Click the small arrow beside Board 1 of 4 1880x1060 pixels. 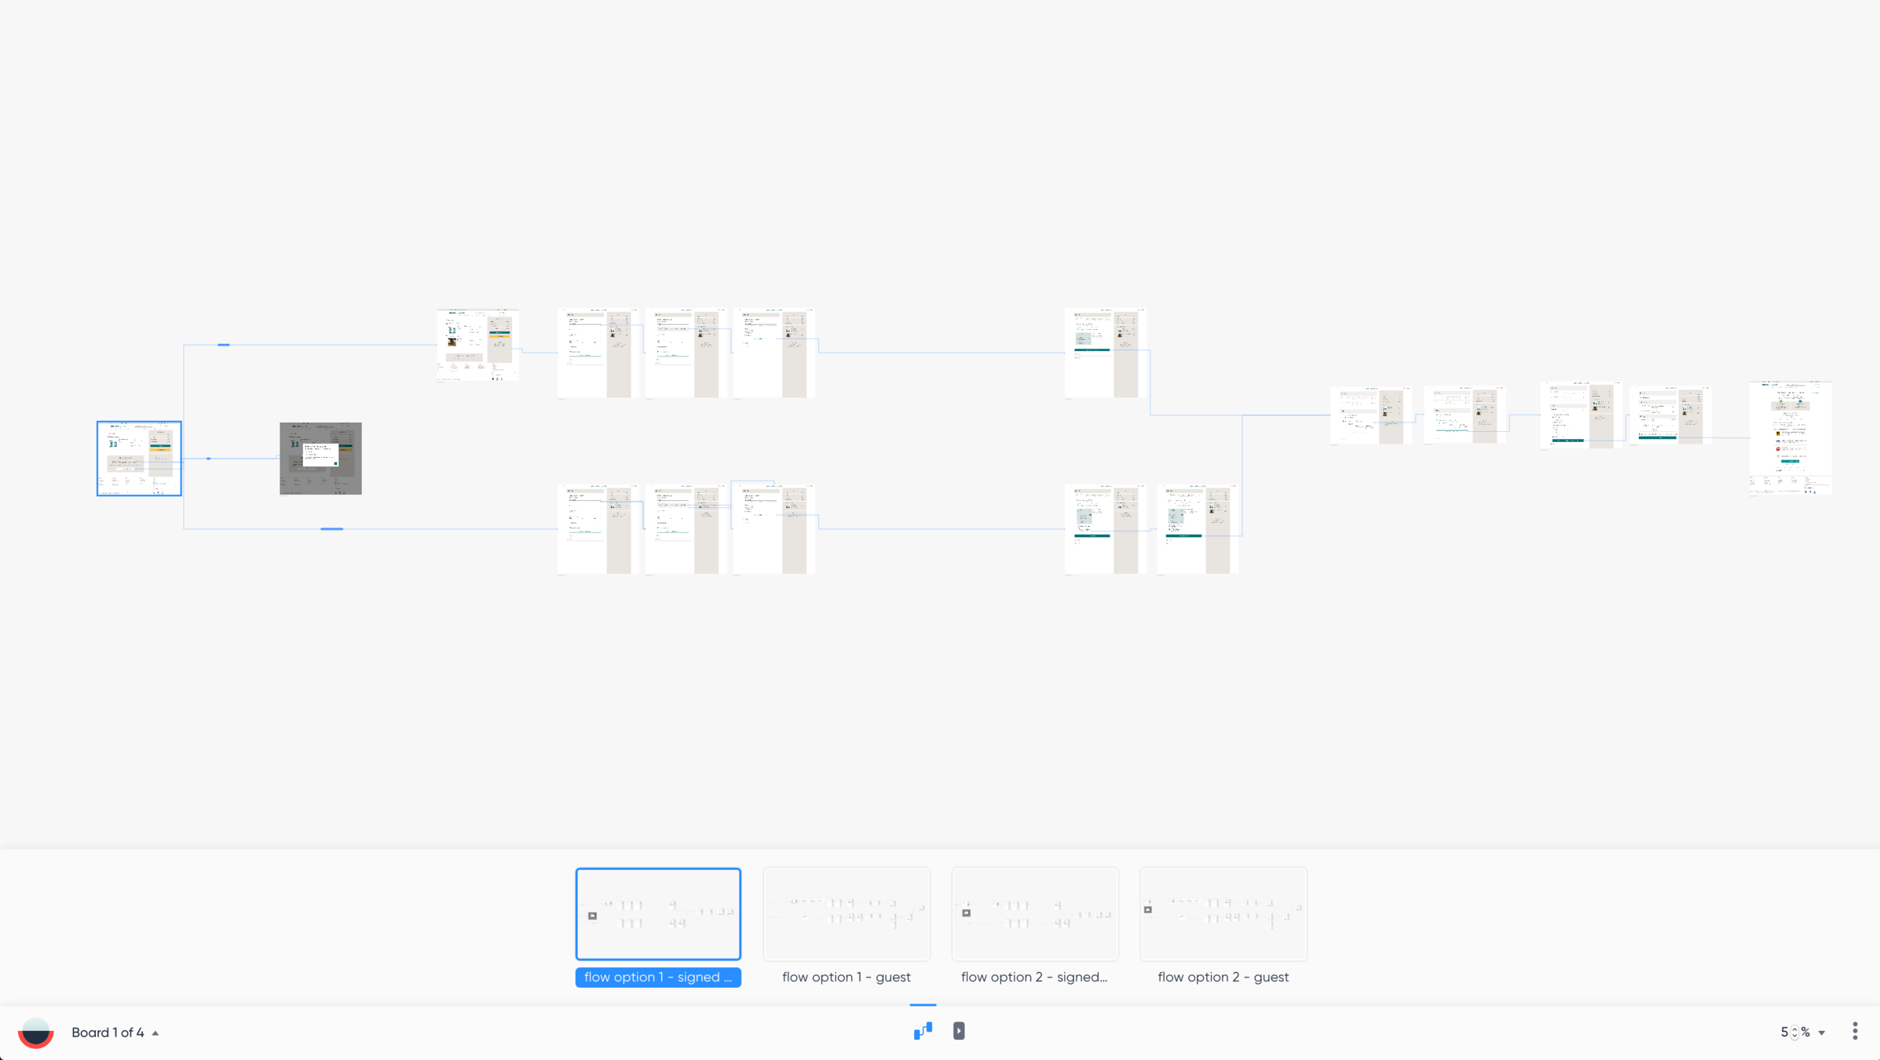155,1033
